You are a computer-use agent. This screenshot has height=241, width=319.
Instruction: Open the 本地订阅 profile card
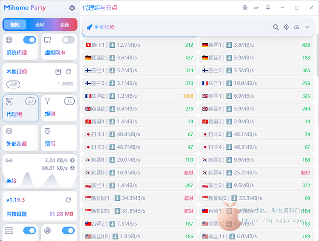[40, 77]
